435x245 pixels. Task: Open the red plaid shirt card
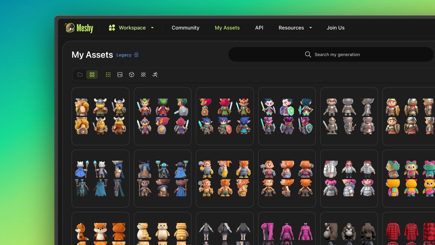pyautogui.click(x=409, y=229)
